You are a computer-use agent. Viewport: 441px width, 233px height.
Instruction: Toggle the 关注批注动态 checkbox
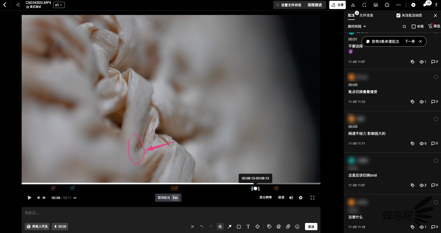tap(398, 15)
